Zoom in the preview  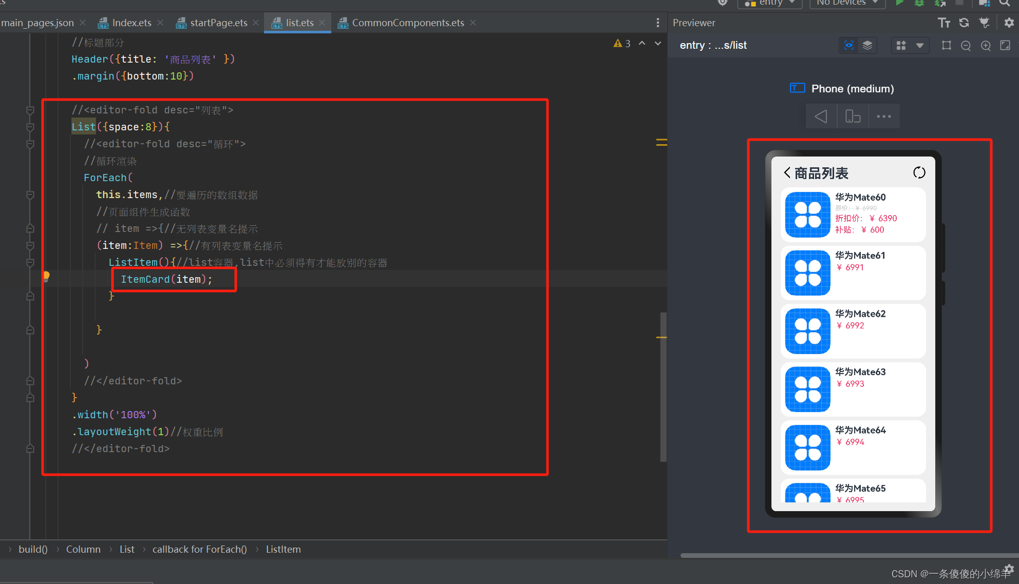pos(986,46)
